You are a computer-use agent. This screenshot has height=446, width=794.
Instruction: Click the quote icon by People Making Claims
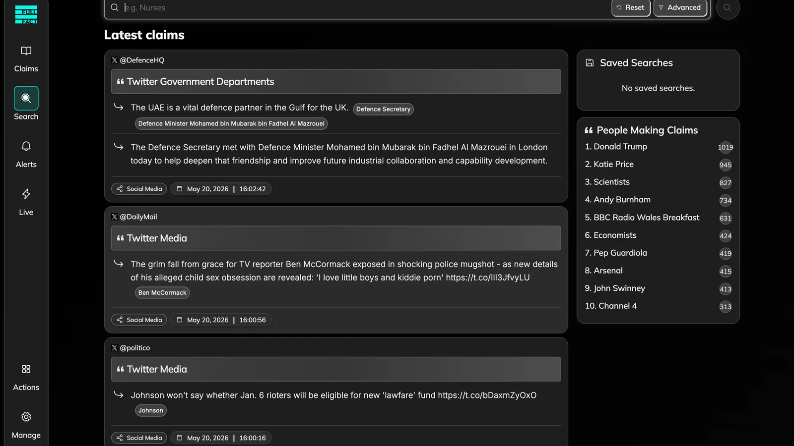pyautogui.click(x=589, y=130)
